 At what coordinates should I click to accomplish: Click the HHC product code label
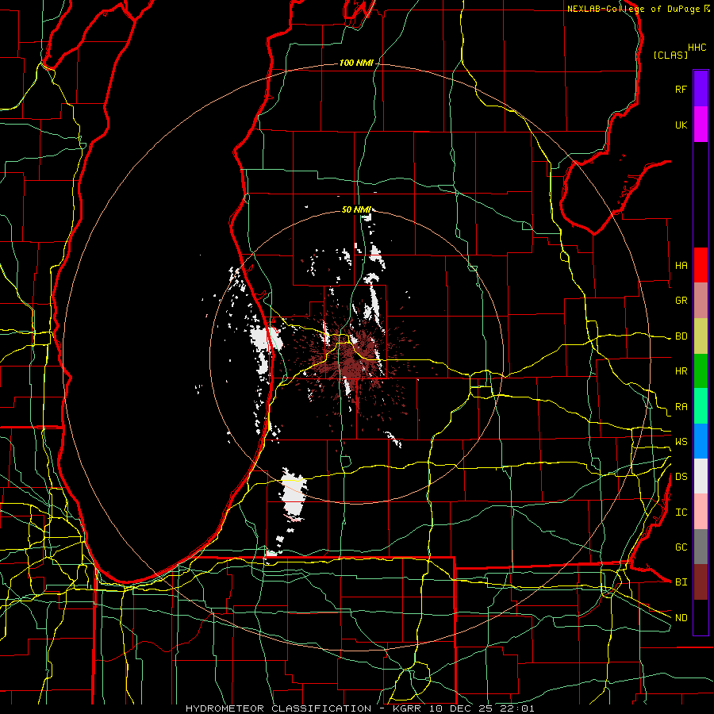(697, 48)
